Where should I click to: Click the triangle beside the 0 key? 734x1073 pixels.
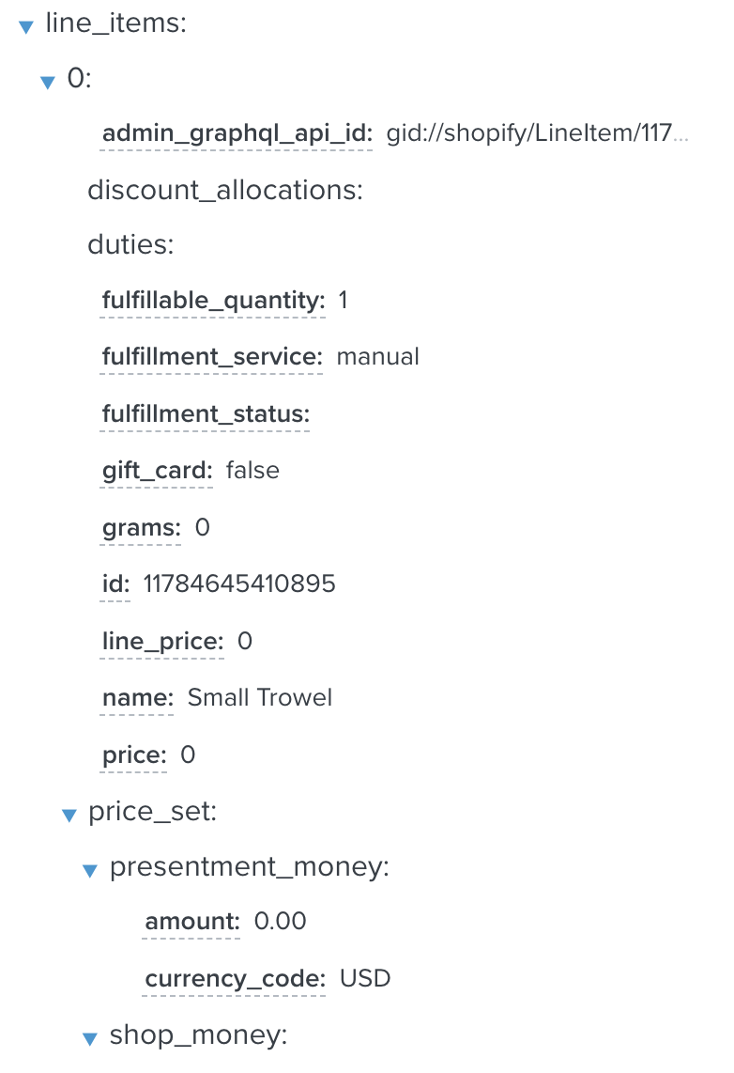47,82
